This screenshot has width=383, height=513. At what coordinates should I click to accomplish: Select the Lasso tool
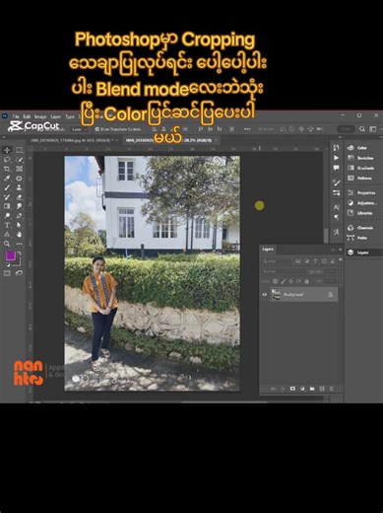click(7, 160)
